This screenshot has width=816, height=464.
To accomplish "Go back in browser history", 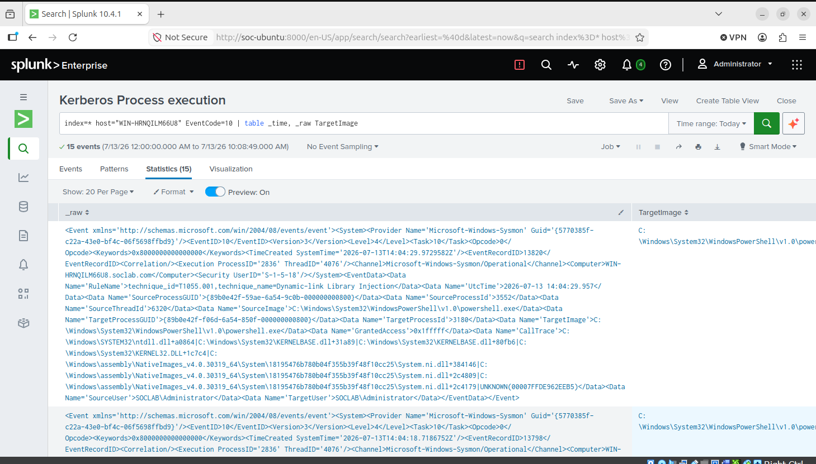I will [x=32, y=37].
